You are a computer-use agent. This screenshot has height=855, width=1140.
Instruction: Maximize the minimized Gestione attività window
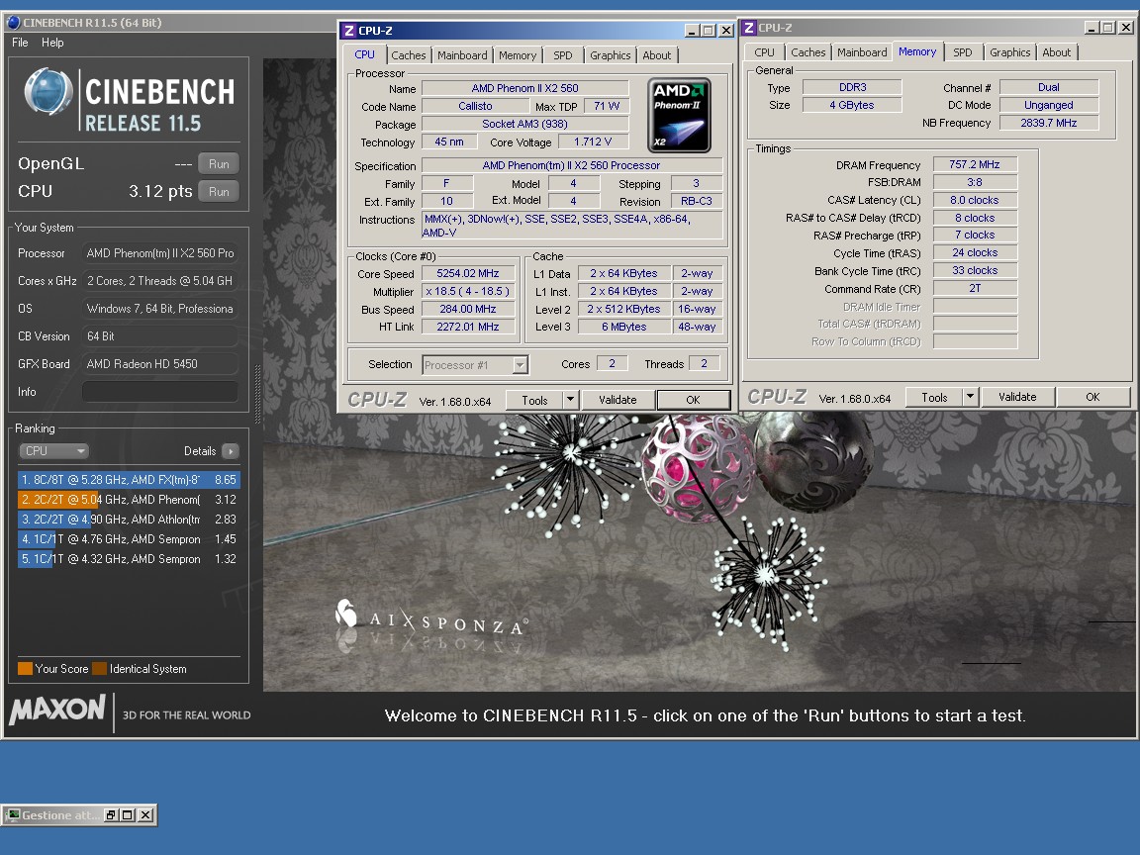pos(128,815)
